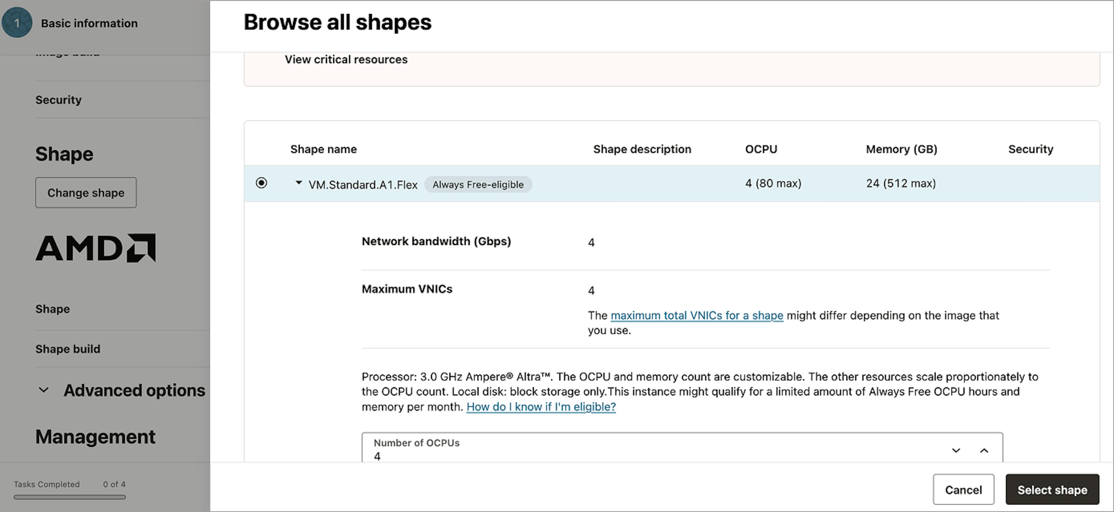Viewport: 1114px width, 512px height.
Task: Go to Shape build section in sidebar
Action: [68, 349]
